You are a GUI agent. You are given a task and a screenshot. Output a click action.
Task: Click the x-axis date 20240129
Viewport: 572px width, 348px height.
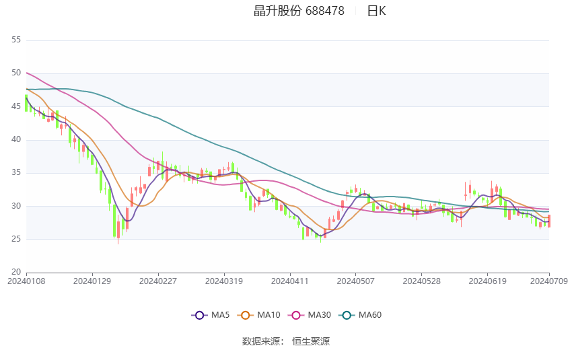pos(92,281)
